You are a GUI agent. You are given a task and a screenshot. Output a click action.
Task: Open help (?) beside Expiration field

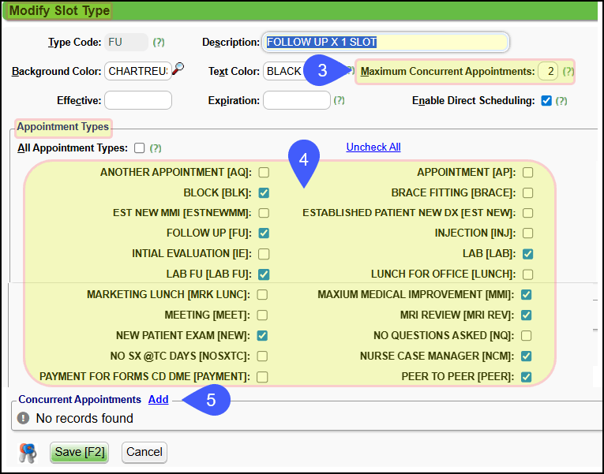tap(339, 100)
